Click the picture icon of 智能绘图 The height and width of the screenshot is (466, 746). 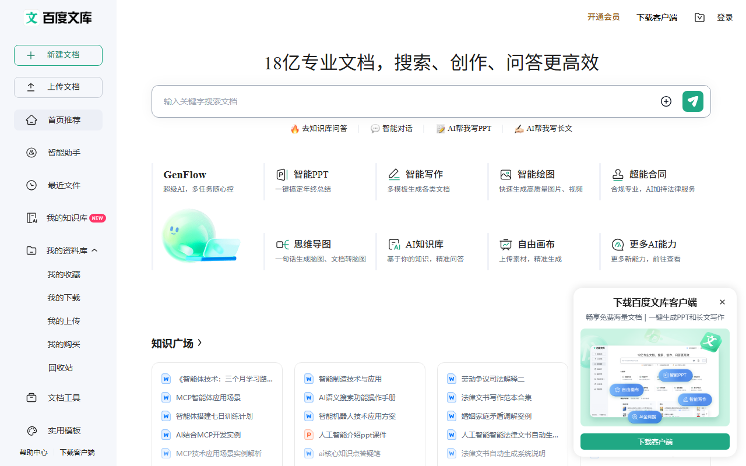pos(506,175)
